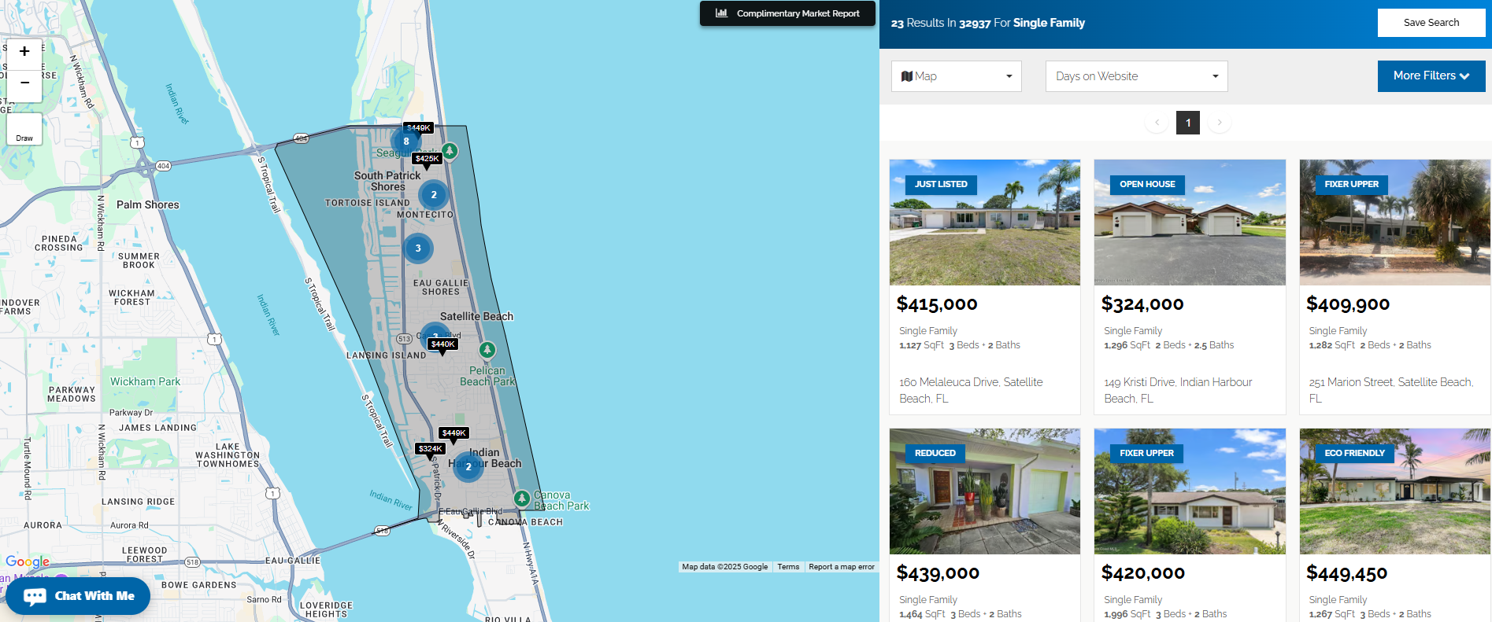Open Complimentary Market Report
The image size is (1492, 622).
click(787, 13)
